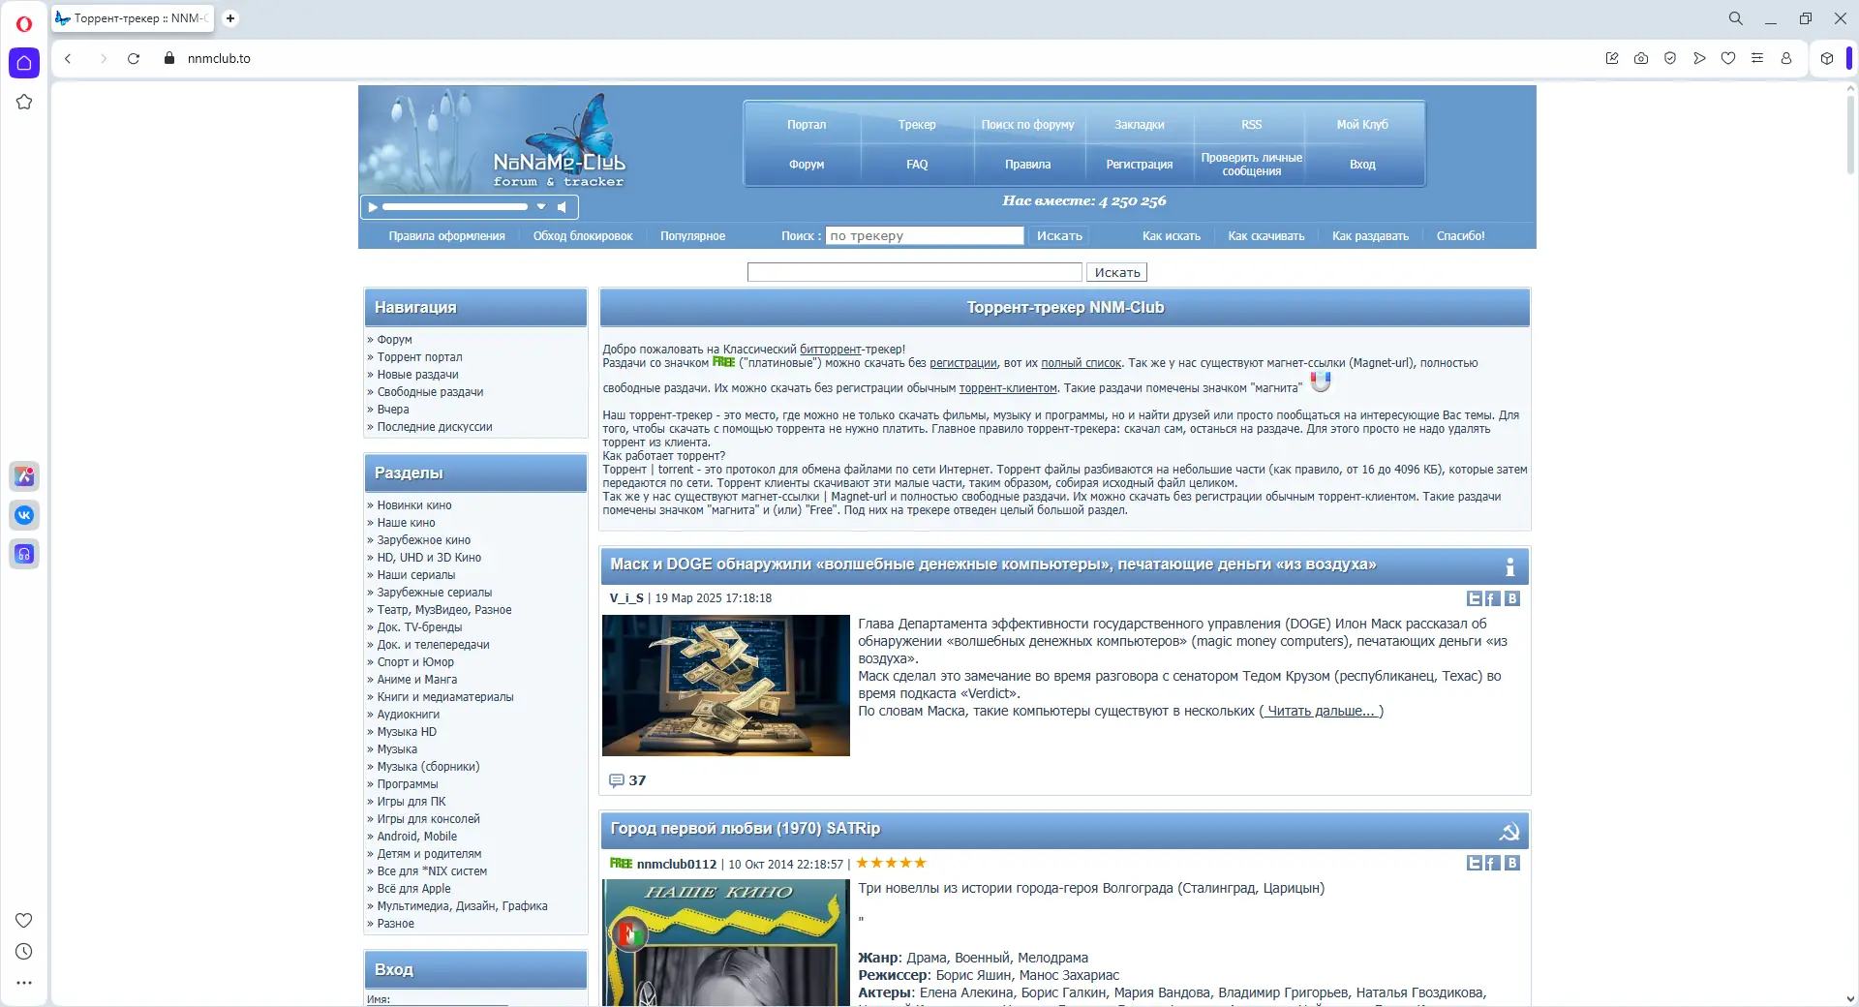This screenshot has height=1007, width=1859.
Task: Open Читать дальше link in Маск article
Action: tap(1321, 711)
